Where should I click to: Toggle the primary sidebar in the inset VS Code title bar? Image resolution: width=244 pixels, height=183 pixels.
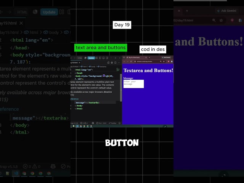pos(100,58)
